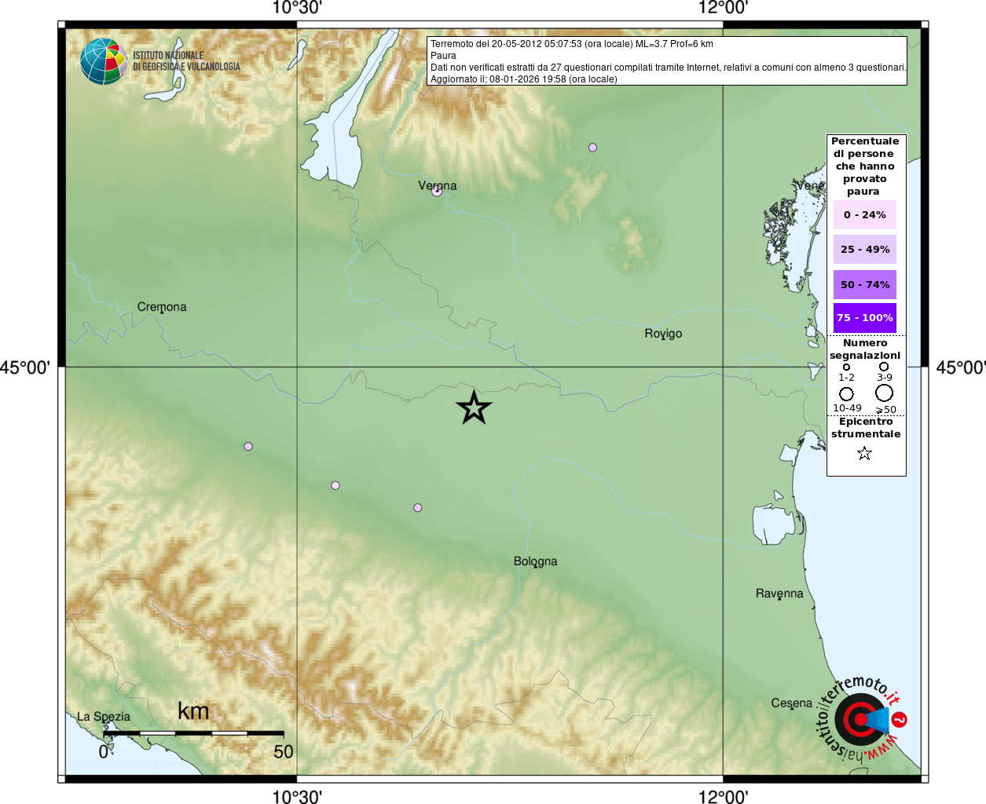986x804 pixels.
Task: Click the 0 - 24% color swatch
Action: pyautogui.click(x=865, y=214)
